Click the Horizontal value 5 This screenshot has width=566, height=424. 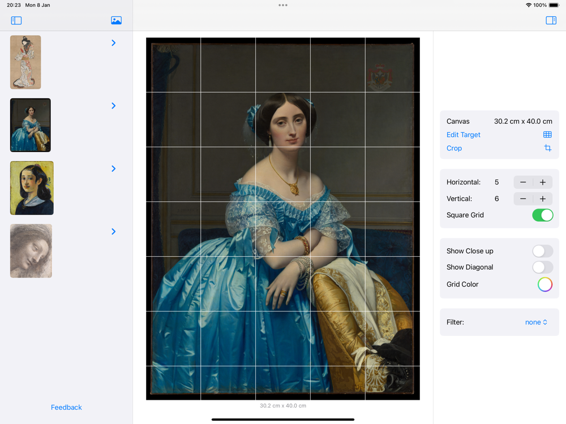[x=497, y=182]
